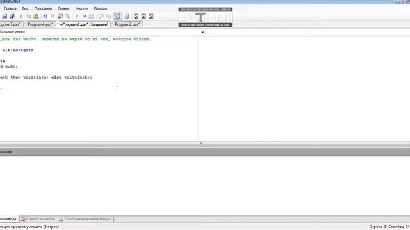Click the Paste clipboard icon

[x=36, y=16]
